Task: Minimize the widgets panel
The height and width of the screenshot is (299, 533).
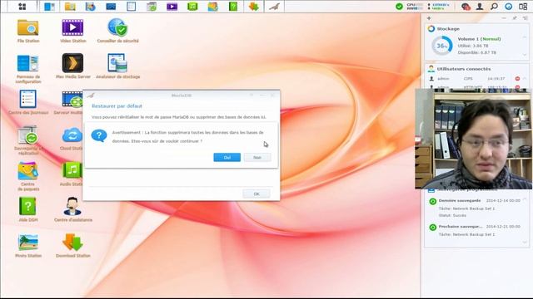Action: 504,18
